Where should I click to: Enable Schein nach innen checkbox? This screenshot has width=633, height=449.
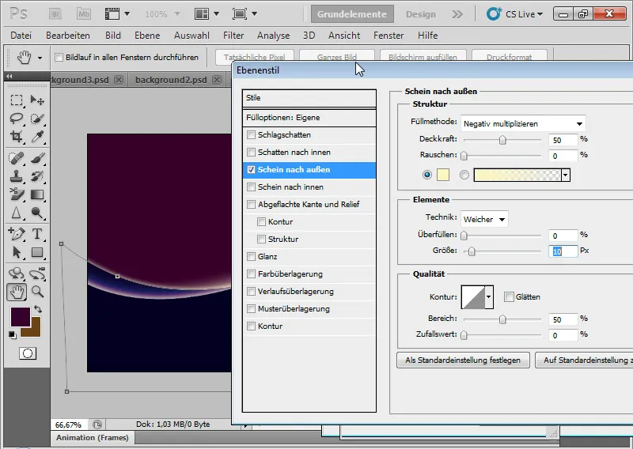click(251, 187)
